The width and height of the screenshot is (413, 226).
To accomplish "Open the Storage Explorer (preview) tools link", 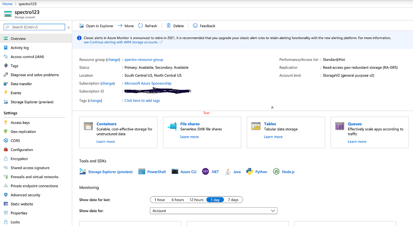I will pyautogui.click(x=110, y=172).
